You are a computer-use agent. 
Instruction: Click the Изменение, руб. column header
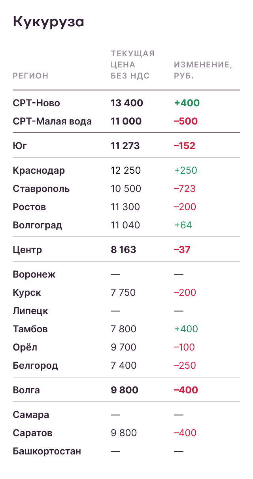click(x=203, y=70)
